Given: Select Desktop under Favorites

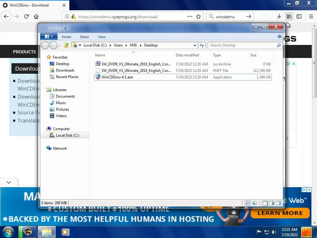Looking at the screenshot, I should (x=63, y=64).
